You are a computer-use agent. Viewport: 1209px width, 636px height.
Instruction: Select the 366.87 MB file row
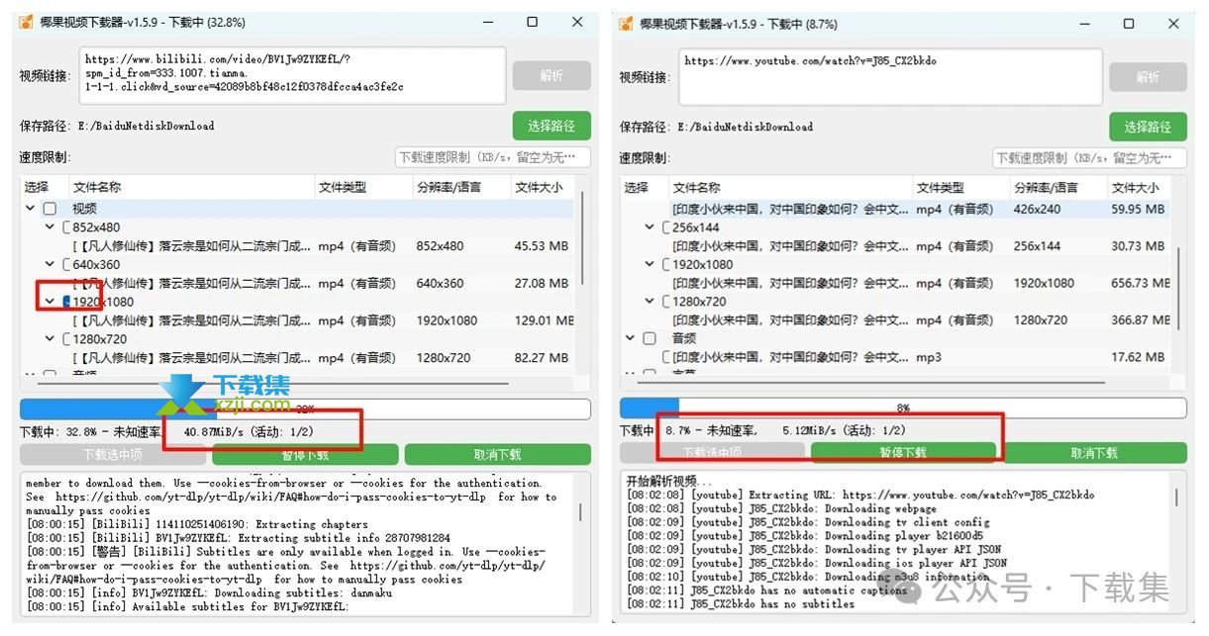coord(896,320)
